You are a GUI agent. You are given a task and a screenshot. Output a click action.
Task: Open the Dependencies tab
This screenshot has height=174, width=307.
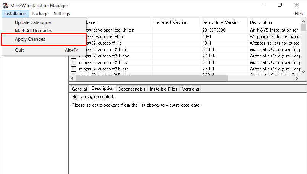coord(132,89)
